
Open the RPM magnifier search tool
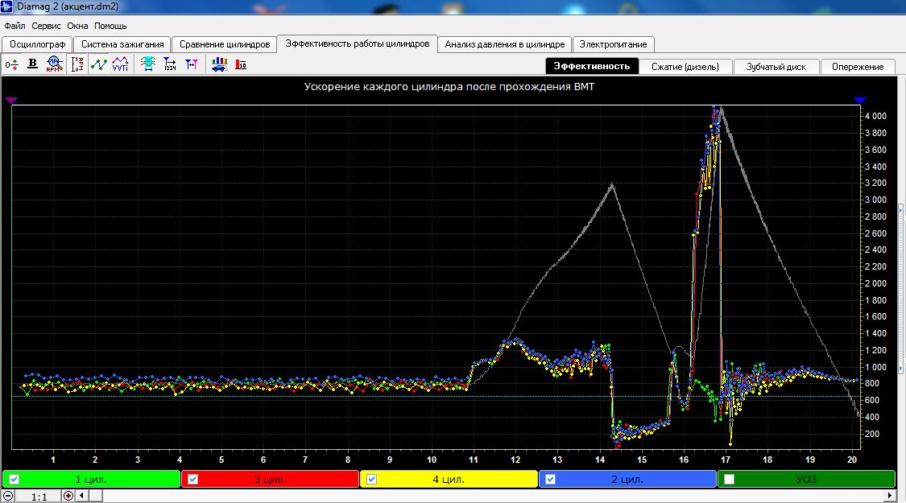[54, 64]
